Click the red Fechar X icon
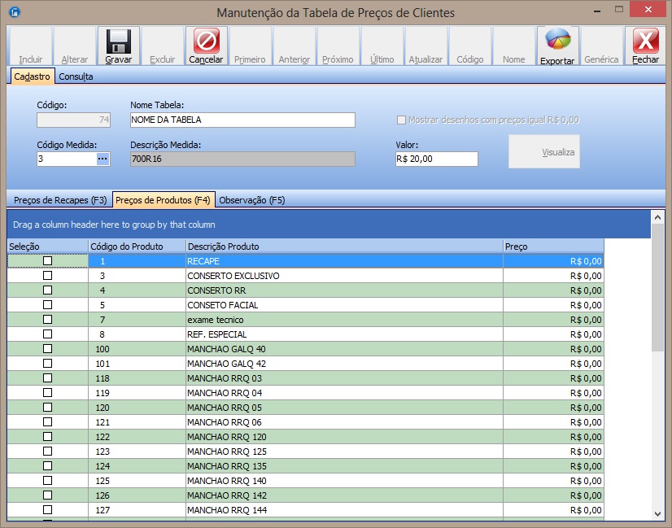Viewport: 672px width, 528px height. pyautogui.click(x=645, y=42)
